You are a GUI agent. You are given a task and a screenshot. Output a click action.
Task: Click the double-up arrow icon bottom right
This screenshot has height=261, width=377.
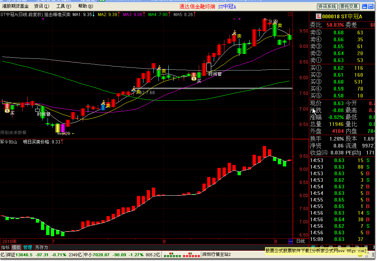(373, 255)
